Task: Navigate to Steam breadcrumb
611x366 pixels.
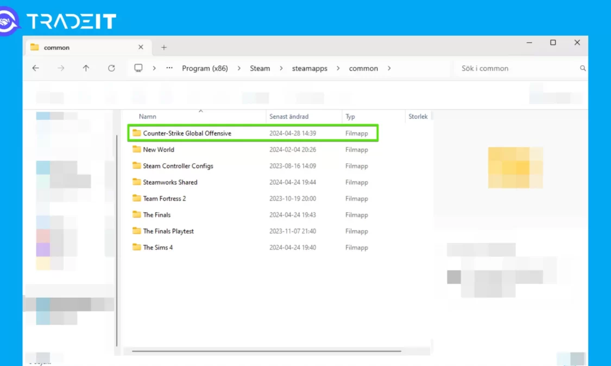Action: coord(260,68)
